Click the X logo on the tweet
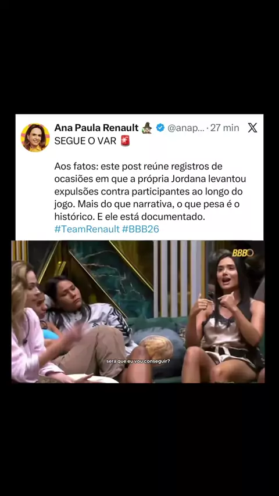Viewport: 279px width, 496px height. click(x=252, y=128)
